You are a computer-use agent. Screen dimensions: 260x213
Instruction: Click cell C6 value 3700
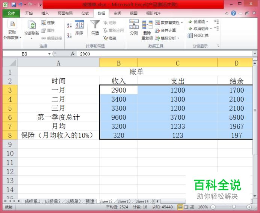click(x=177, y=117)
